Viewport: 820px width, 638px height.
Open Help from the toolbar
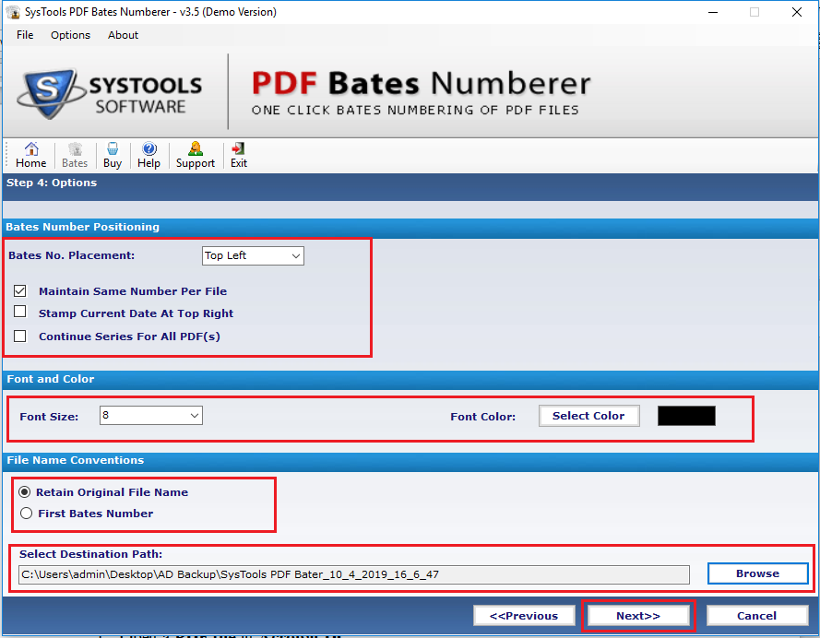[x=149, y=155]
